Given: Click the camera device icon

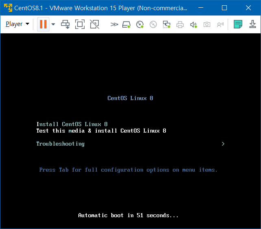Looking at the screenshot, I should click(207, 24).
